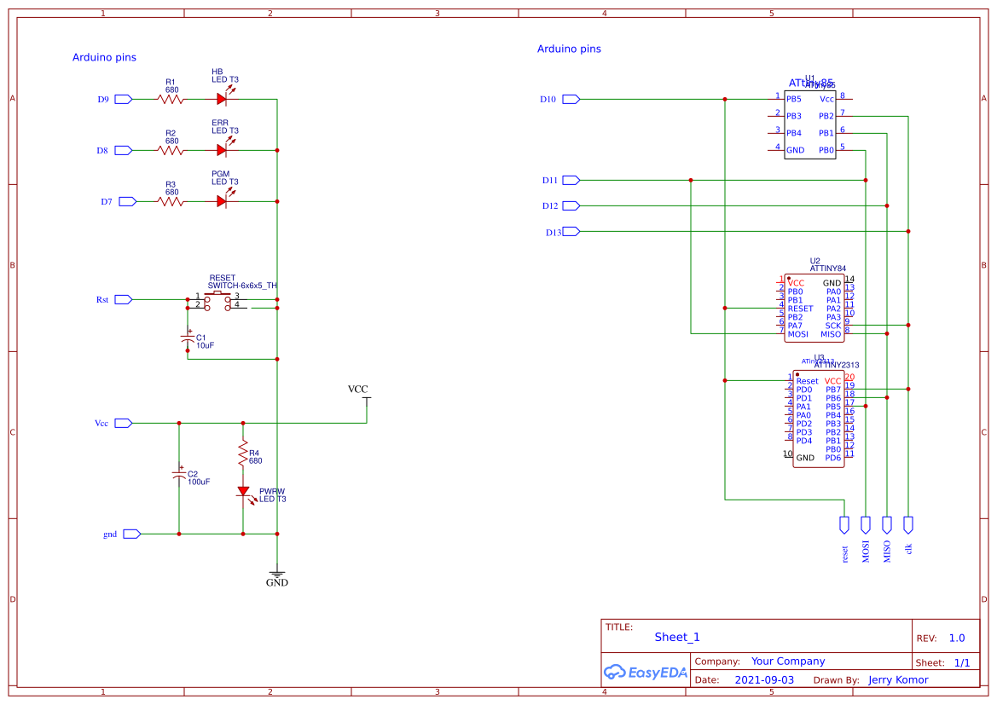This screenshot has width=997, height=705.
Task: Click the 'Jerry Komor' drawn-by name
Action: tap(898, 680)
